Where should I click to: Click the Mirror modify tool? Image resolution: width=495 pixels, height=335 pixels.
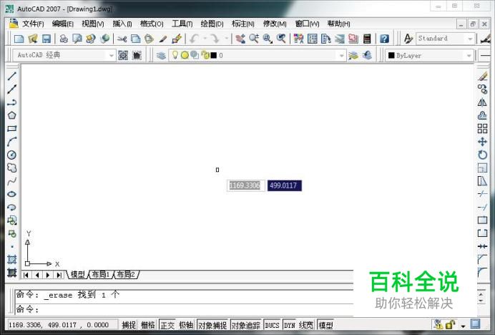click(x=482, y=102)
